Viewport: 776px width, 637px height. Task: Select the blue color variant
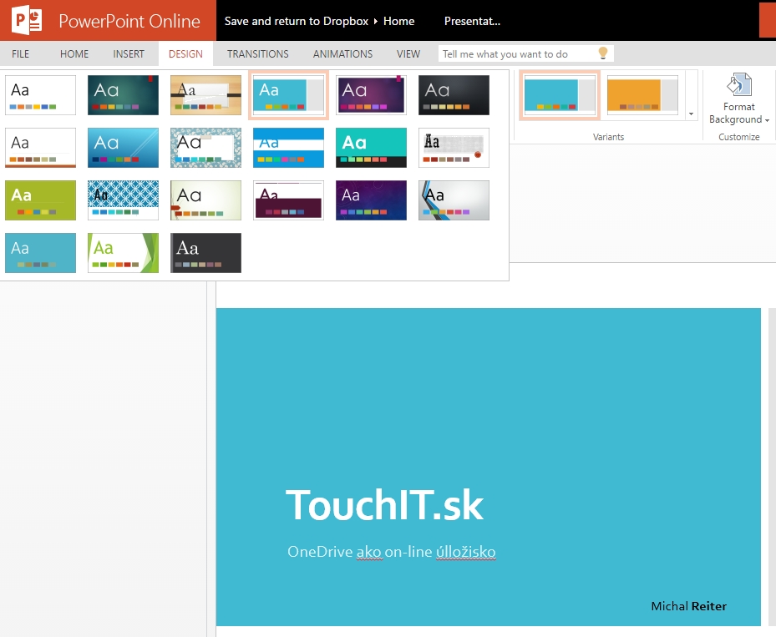tap(559, 95)
